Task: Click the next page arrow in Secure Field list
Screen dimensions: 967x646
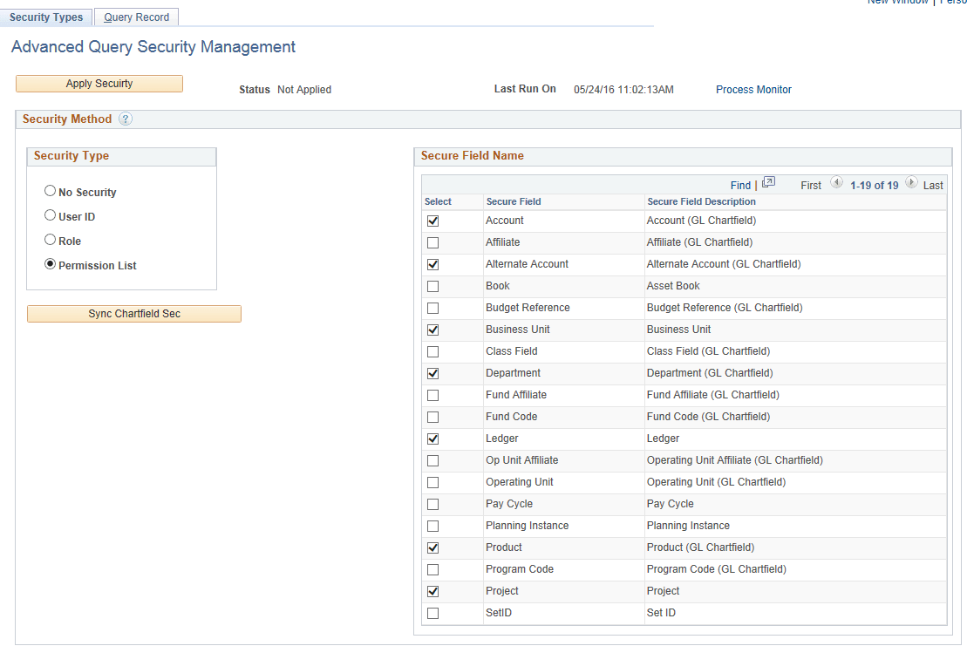Action: point(911,183)
